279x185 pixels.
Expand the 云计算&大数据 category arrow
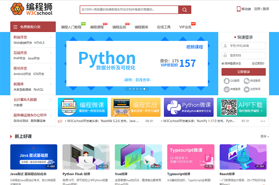click(51, 100)
